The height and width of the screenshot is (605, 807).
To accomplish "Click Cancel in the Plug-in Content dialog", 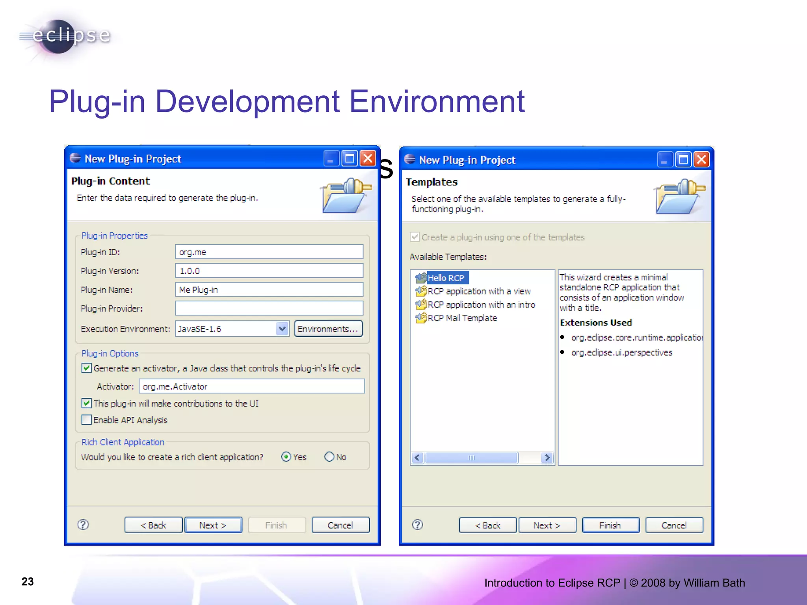I will click(x=340, y=525).
